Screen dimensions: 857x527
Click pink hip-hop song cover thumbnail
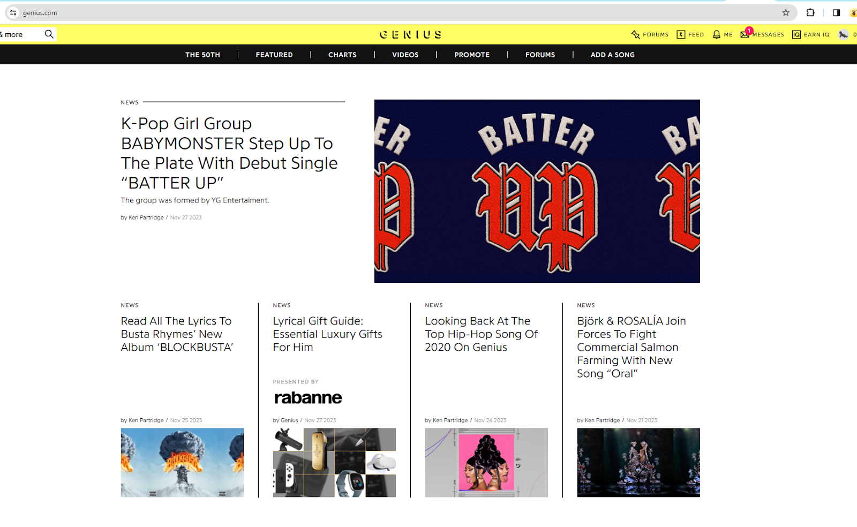(x=486, y=463)
